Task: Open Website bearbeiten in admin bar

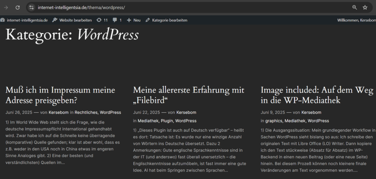Action: (76, 20)
